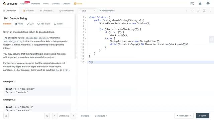
Task: Switch to the Submissions tab
Action: pyautogui.click(x=67, y=11)
